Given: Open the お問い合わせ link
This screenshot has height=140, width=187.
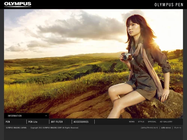Looking at the screenshot, I should tap(166, 128).
